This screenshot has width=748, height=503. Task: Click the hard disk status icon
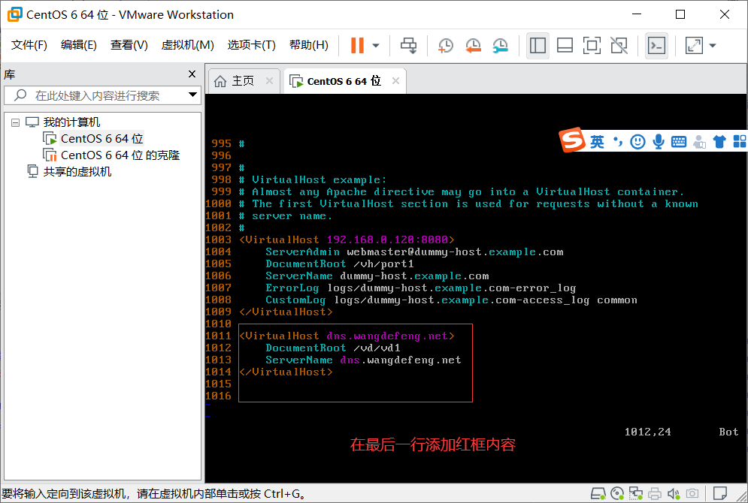point(598,493)
